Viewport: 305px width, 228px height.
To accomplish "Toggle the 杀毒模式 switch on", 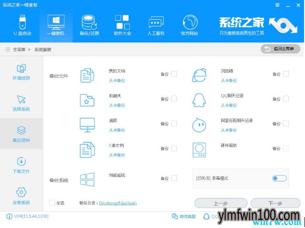I will pos(279,178).
